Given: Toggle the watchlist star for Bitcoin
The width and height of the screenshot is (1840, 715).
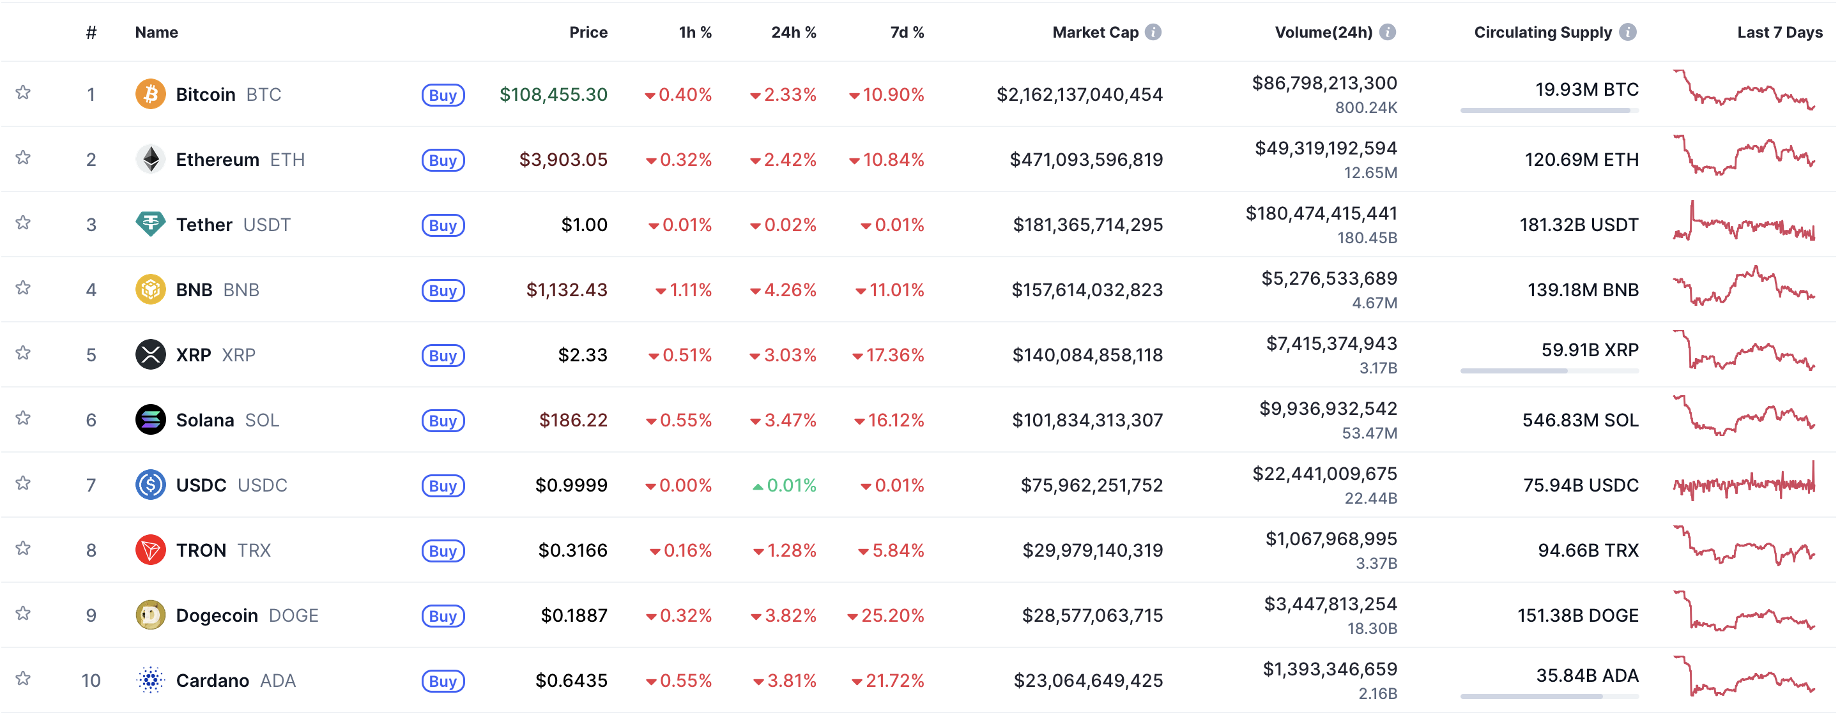Looking at the screenshot, I should [24, 93].
